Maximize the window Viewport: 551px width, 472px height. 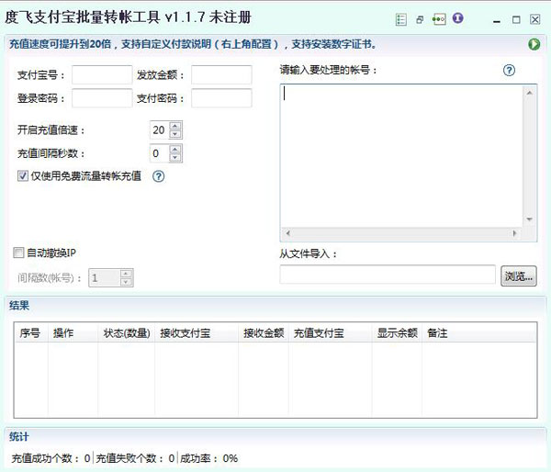(x=516, y=19)
